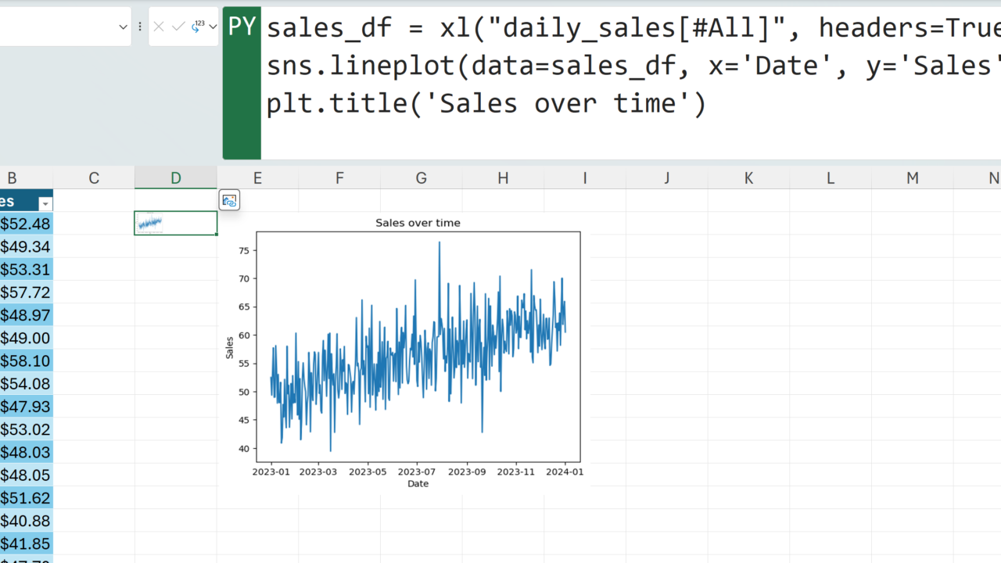Select the cell showing $51.62
The image size is (1001, 563).
(x=26, y=497)
